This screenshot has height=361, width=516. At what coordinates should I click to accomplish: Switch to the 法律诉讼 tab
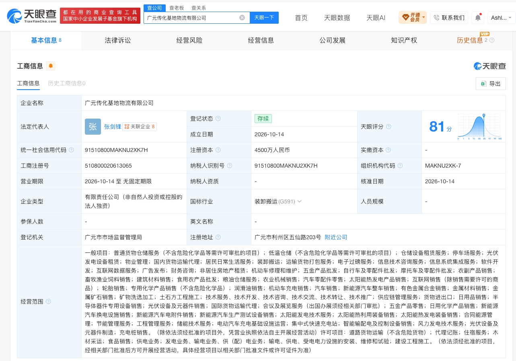118,40
